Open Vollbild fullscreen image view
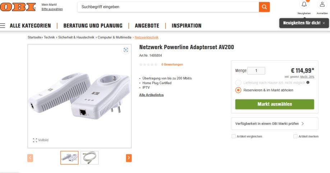The image size is (330, 173). pos(41,140)
